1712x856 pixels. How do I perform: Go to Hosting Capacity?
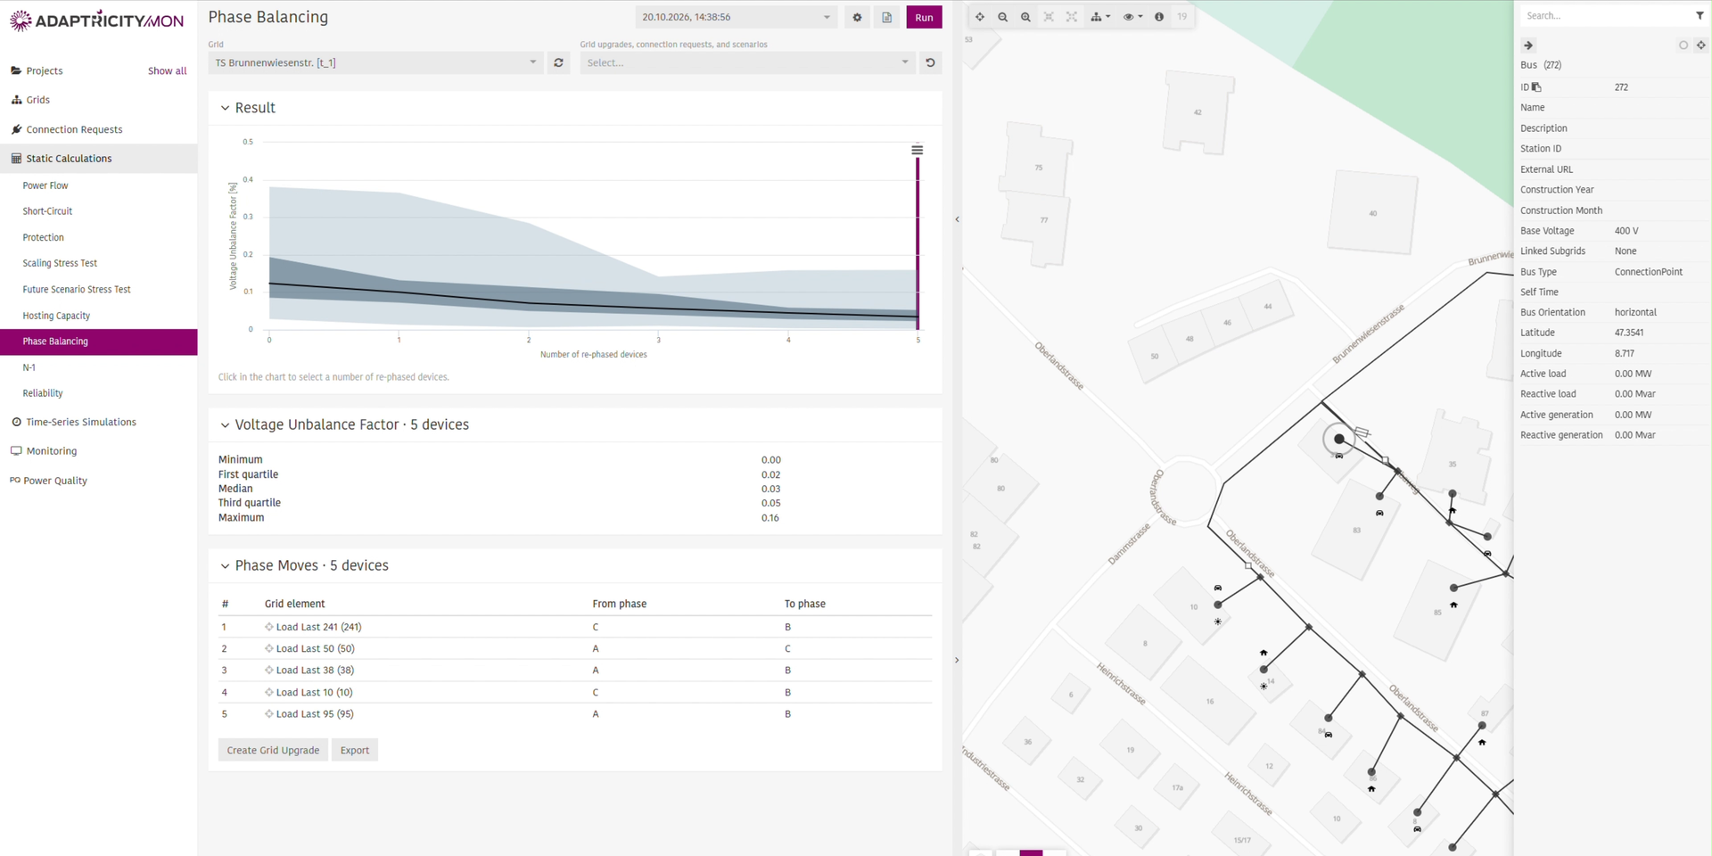tap(56, 316)
